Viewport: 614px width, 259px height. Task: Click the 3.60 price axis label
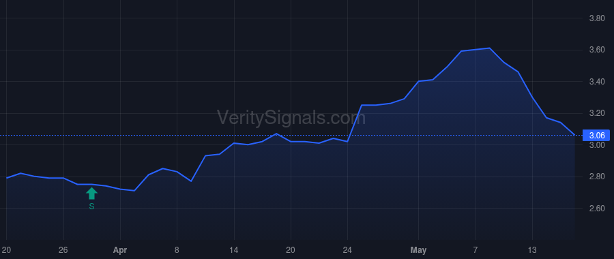597,50
